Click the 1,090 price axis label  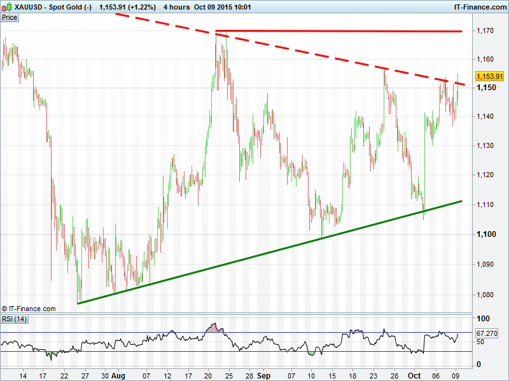click(x=485, y=264)
